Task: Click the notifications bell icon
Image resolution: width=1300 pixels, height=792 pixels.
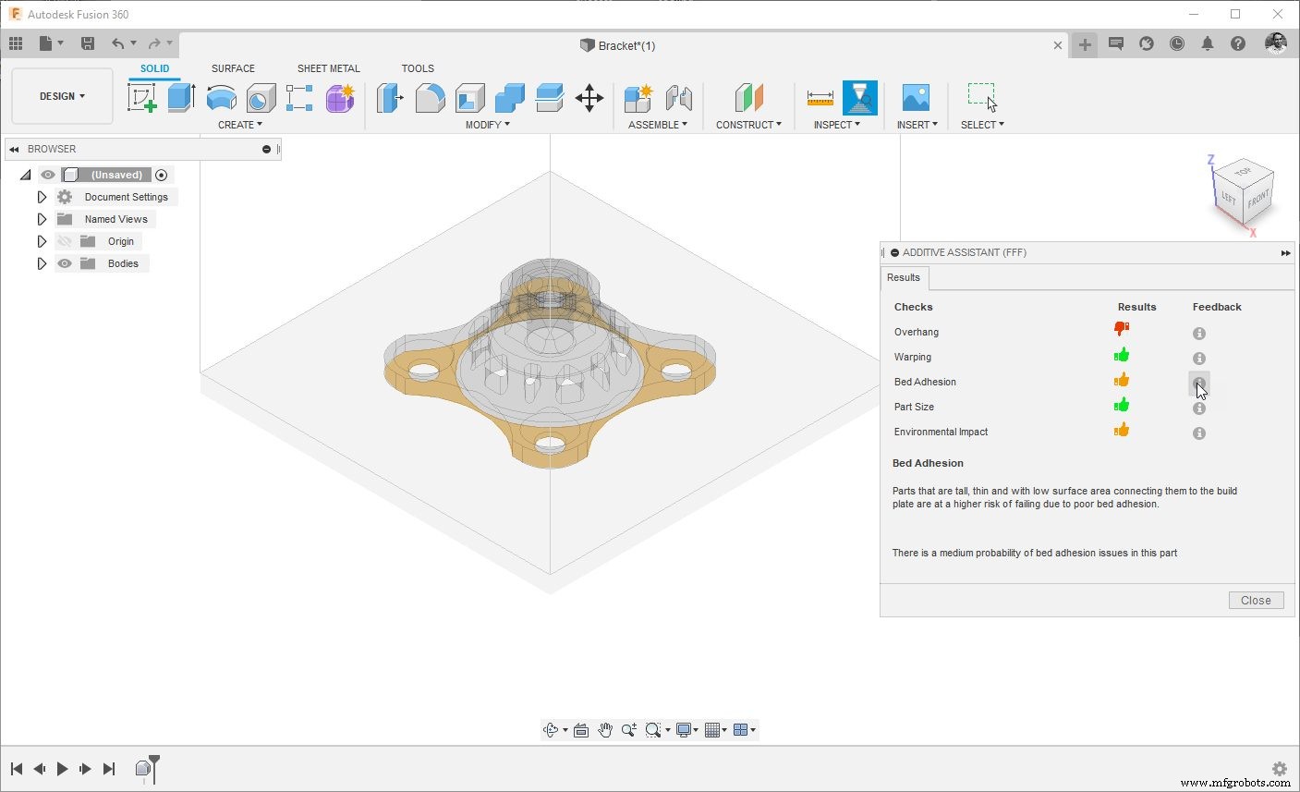Action: point(1208,43)
